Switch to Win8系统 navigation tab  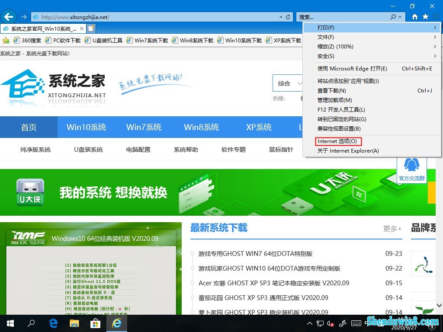[x=202, y=127]
